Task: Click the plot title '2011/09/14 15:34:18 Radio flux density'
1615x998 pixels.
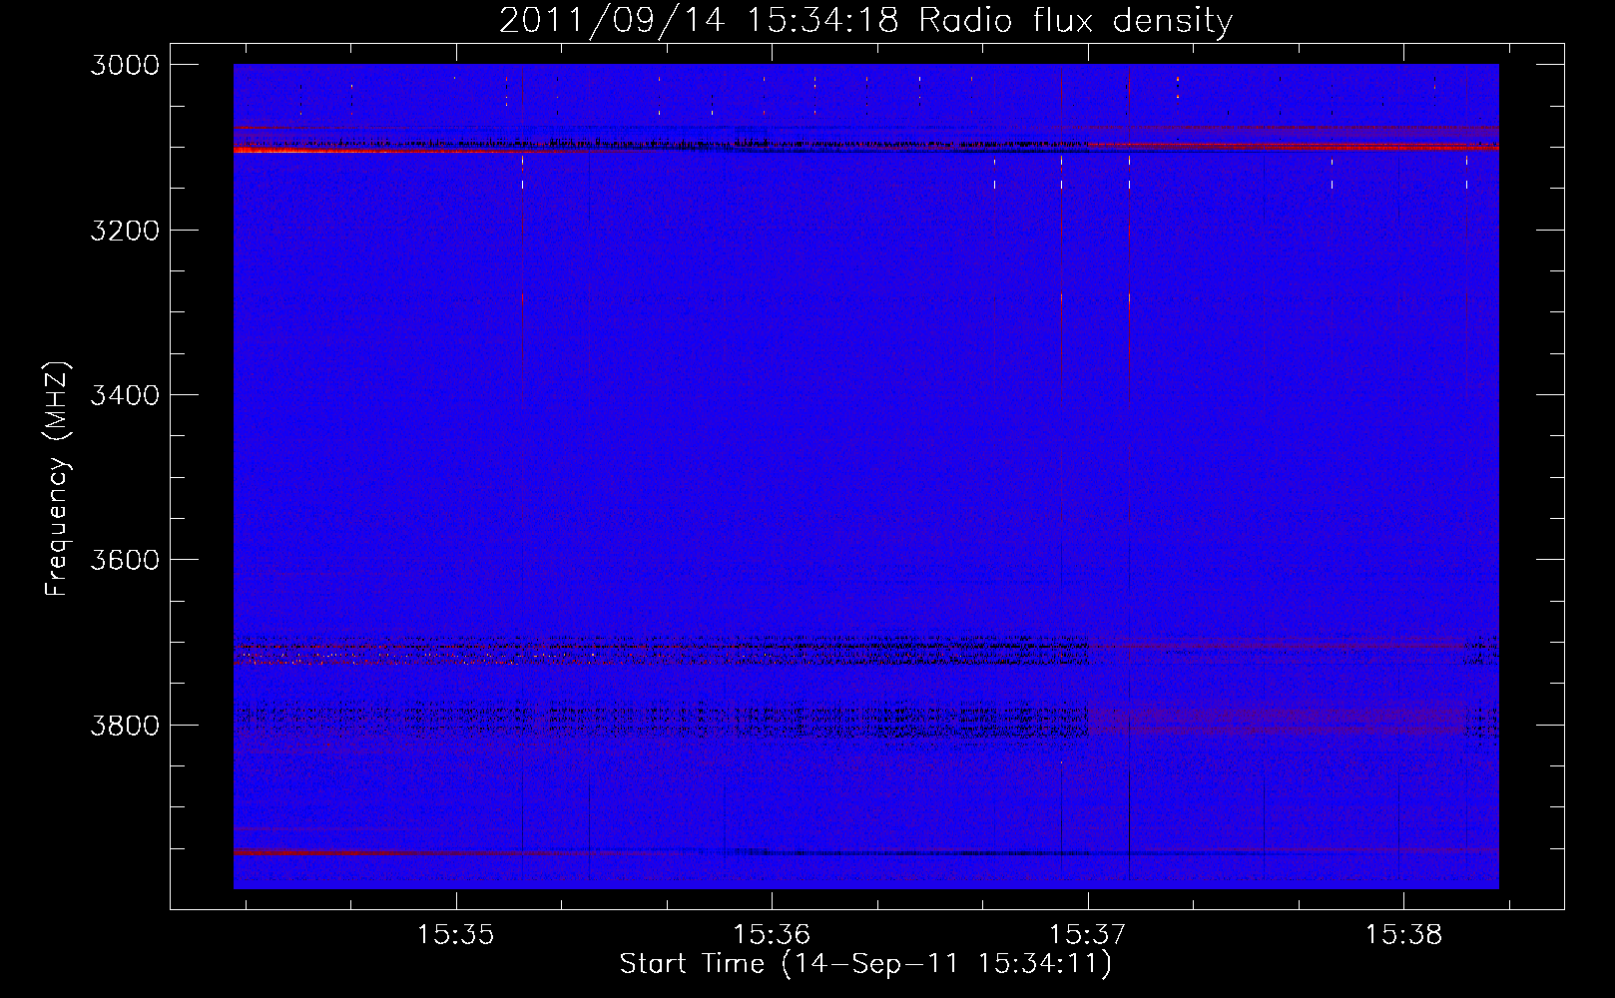Action: (x=865, y=21)
